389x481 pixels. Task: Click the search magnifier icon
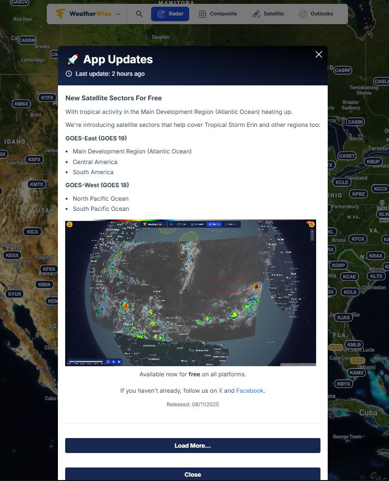pos(139,14)
